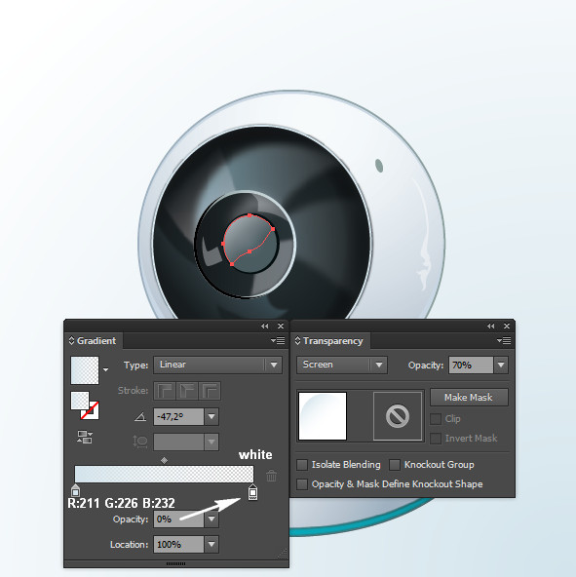The image size is (576, 577).
Task: Click the gradient angle field showing -47,2°
Action: pyautogui.click(x=178, y=416)
